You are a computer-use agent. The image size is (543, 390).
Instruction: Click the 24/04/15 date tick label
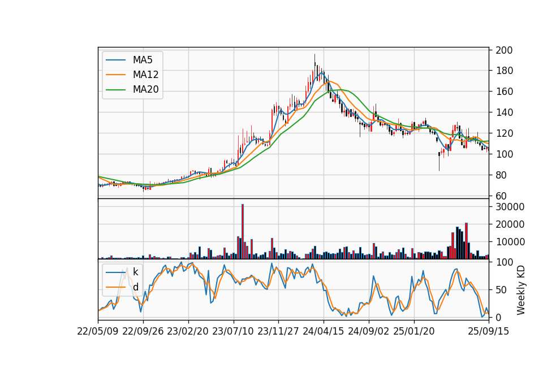[324, 331]
